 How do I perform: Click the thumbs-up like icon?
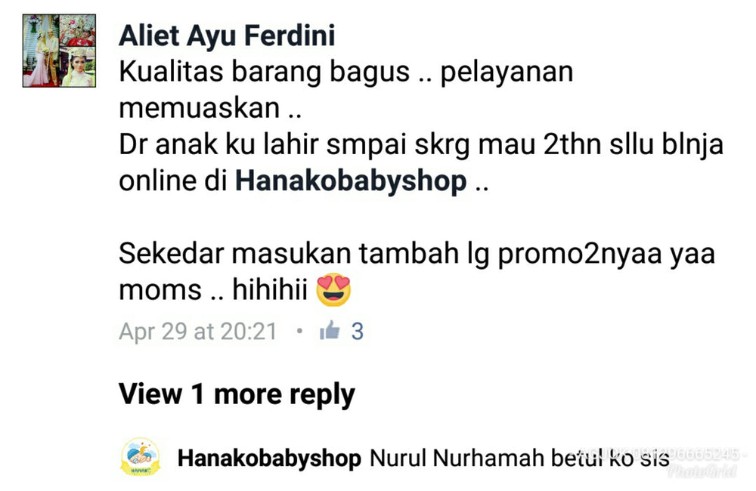[x=330, y=331]
